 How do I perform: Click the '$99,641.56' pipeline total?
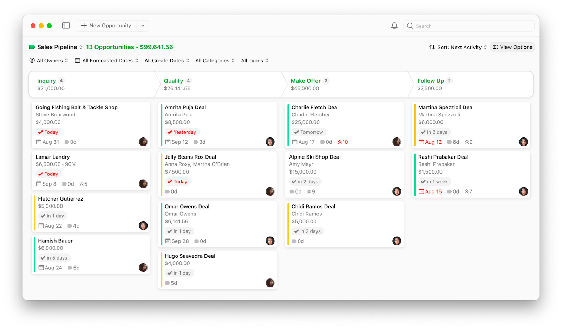pyautogui.click(x=156, y=47)
